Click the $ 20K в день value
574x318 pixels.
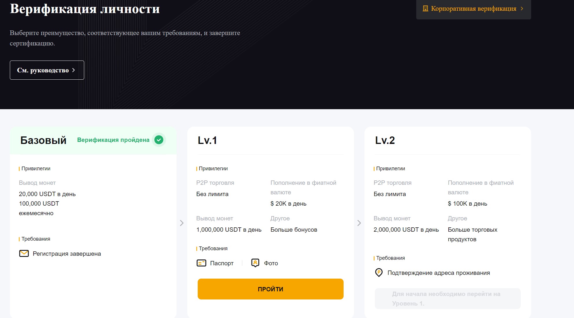pos(288,204)
